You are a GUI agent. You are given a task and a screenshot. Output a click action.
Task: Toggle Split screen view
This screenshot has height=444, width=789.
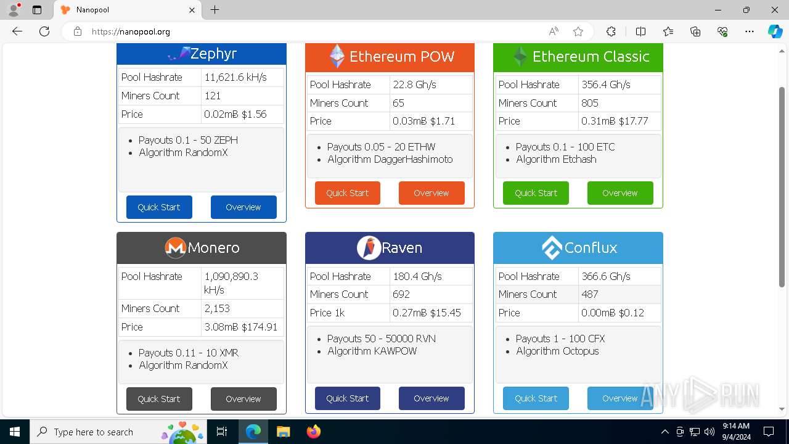[x=640, y=31]
